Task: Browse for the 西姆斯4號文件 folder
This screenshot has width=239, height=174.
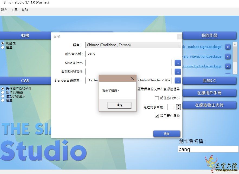Action: coord(177,72)
